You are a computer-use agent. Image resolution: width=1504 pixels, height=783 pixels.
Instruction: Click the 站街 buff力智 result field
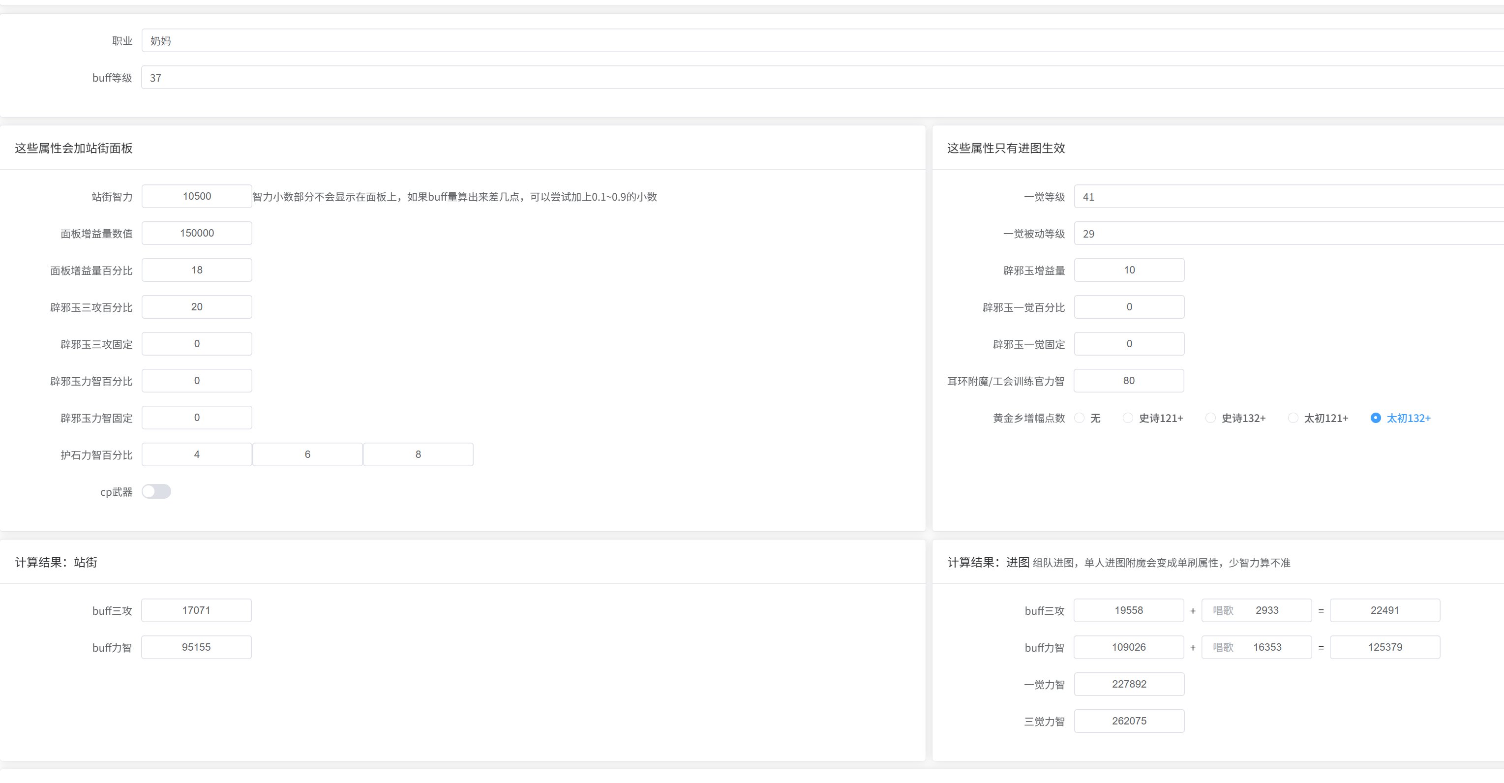[196, 647]
